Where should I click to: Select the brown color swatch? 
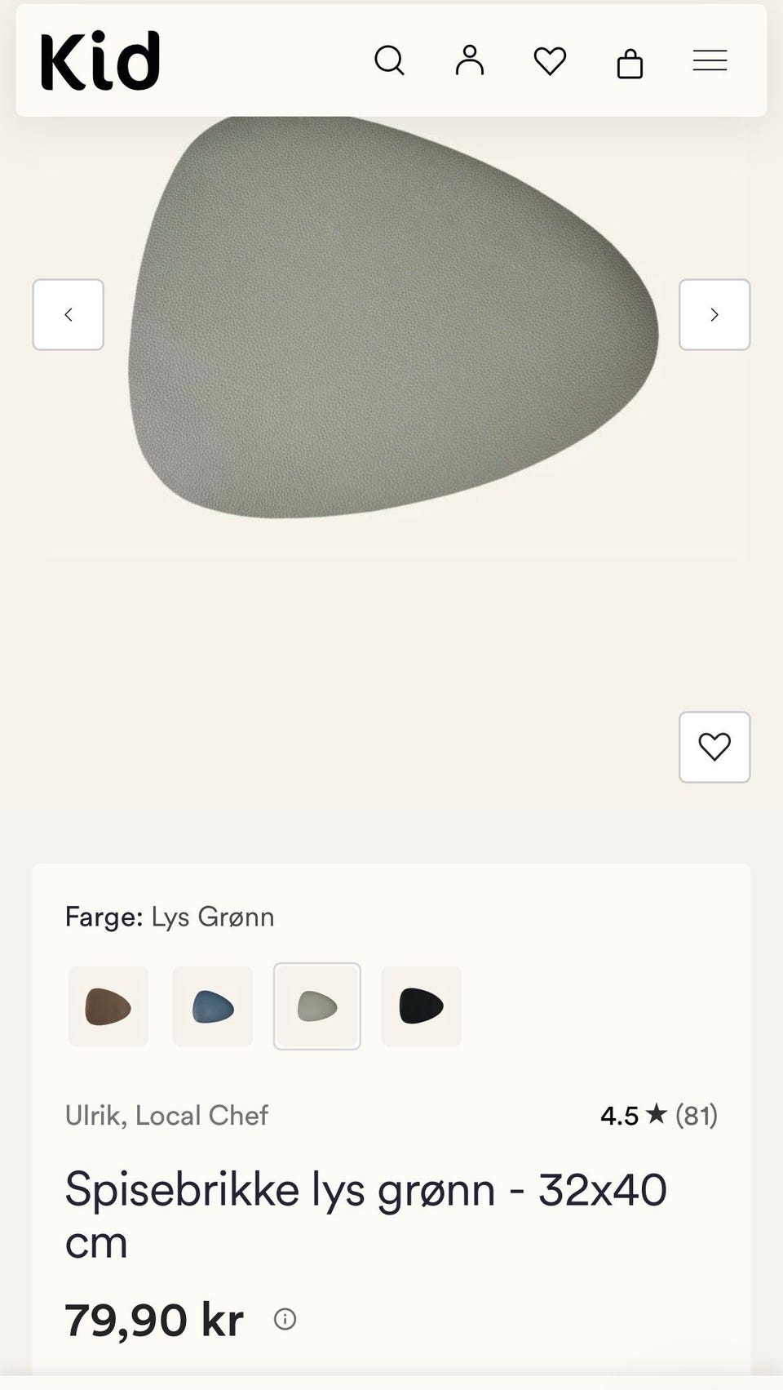click(x=108, y=1006)
